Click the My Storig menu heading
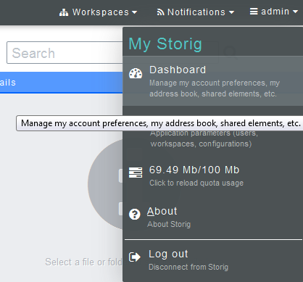Screen dimensions: 303x282 [165, 44]
